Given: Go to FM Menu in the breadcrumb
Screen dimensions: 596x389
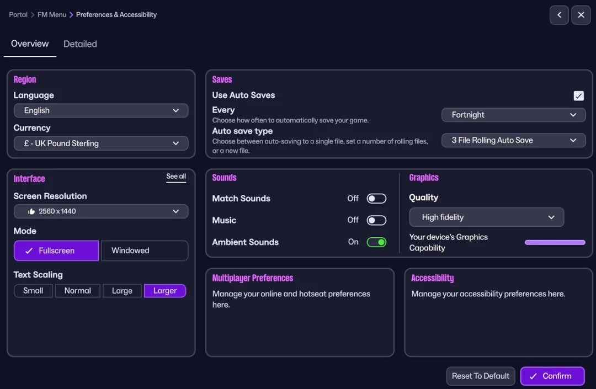Looking at the screenshot, I should (52, 15).
